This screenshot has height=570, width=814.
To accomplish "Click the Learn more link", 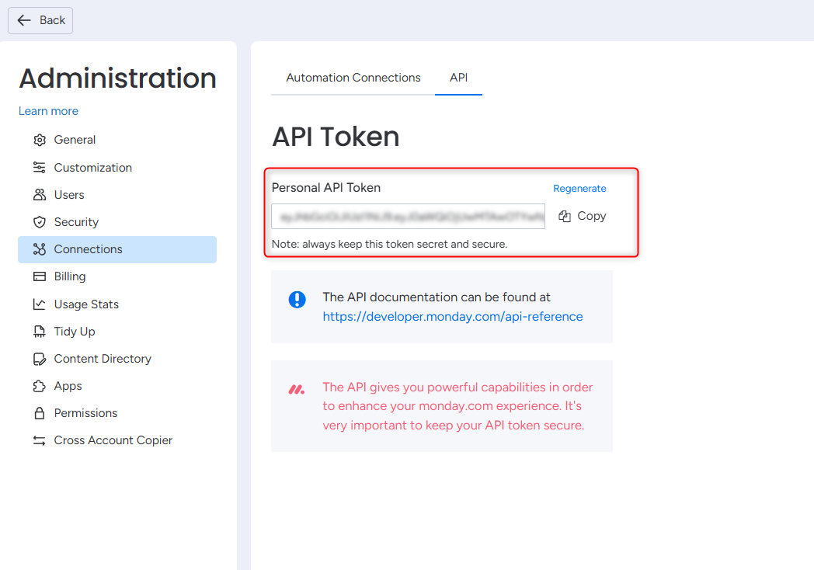I will [48, 111].
